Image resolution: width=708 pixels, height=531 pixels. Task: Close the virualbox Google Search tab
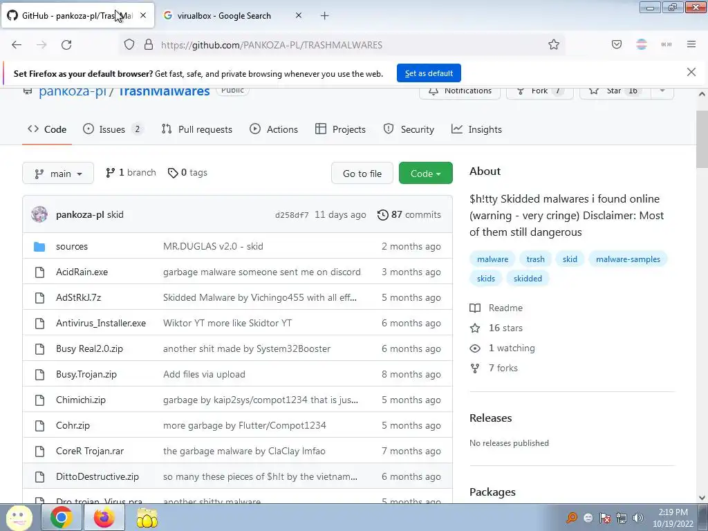pos(299,16)
